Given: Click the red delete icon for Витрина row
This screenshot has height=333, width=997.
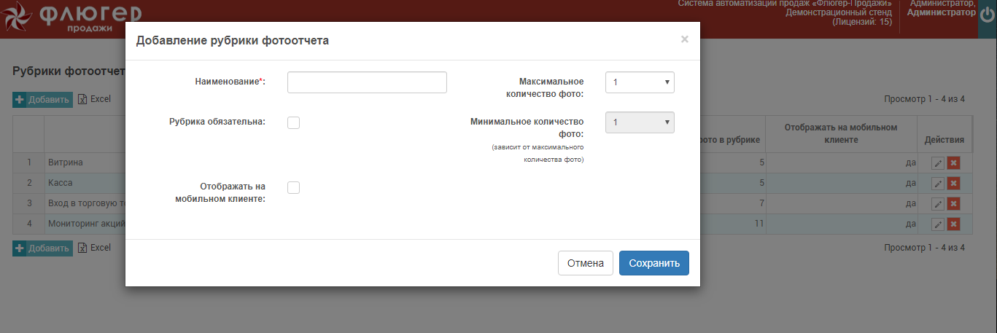Looking at the screenshot, I should coord(953,163).
